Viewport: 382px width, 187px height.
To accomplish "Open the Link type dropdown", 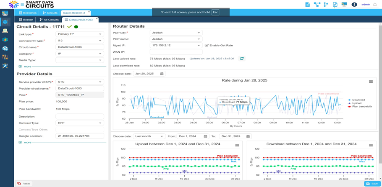I will pos(79,34).
